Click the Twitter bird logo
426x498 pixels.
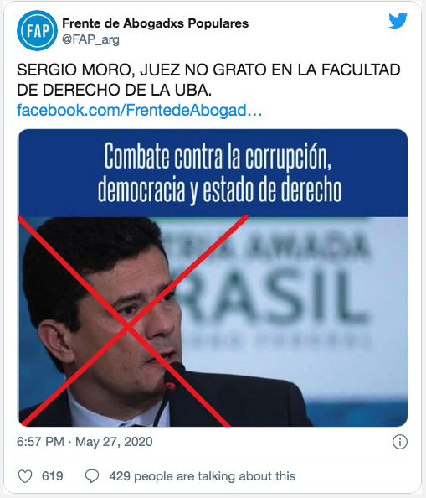click(398, 20)
